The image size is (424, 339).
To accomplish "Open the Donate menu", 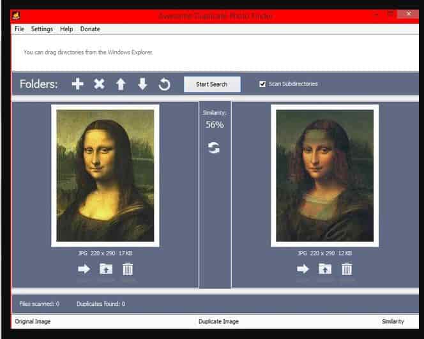I will tap(90, 29).
